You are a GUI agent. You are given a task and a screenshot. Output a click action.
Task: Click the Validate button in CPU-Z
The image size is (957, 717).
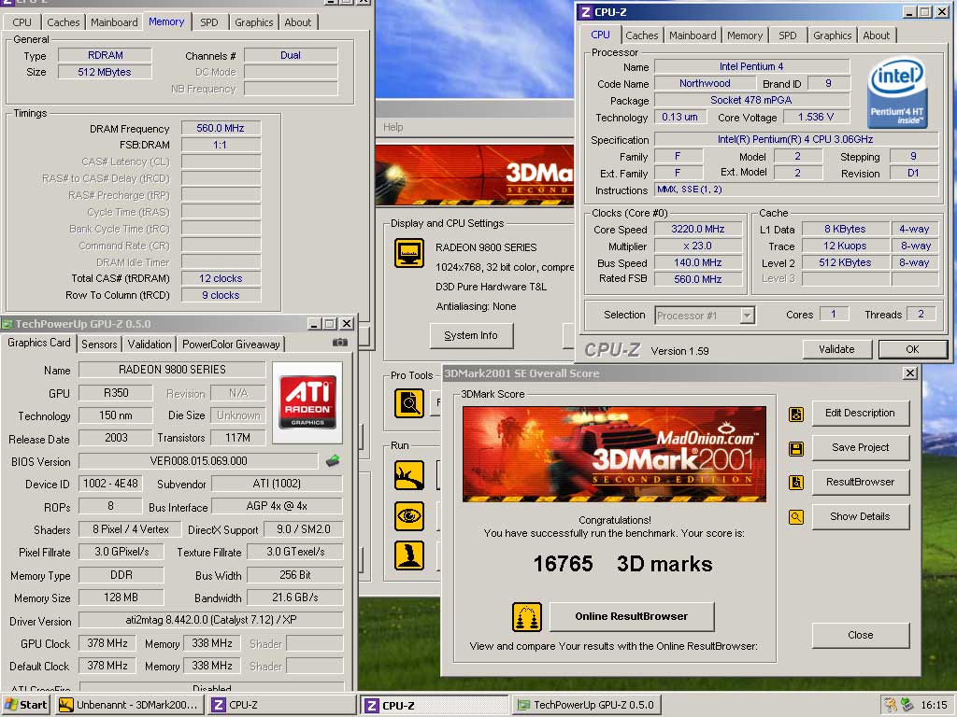tap(836, 349)
